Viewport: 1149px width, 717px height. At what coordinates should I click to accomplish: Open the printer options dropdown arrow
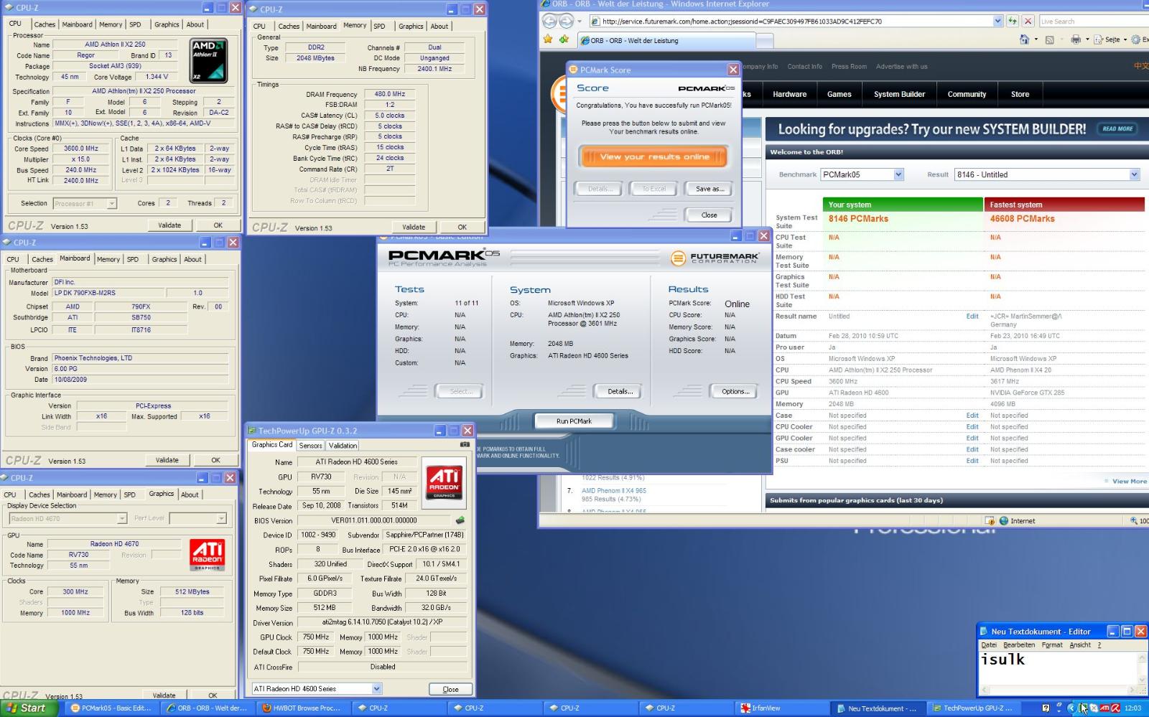click(1087, 39)
